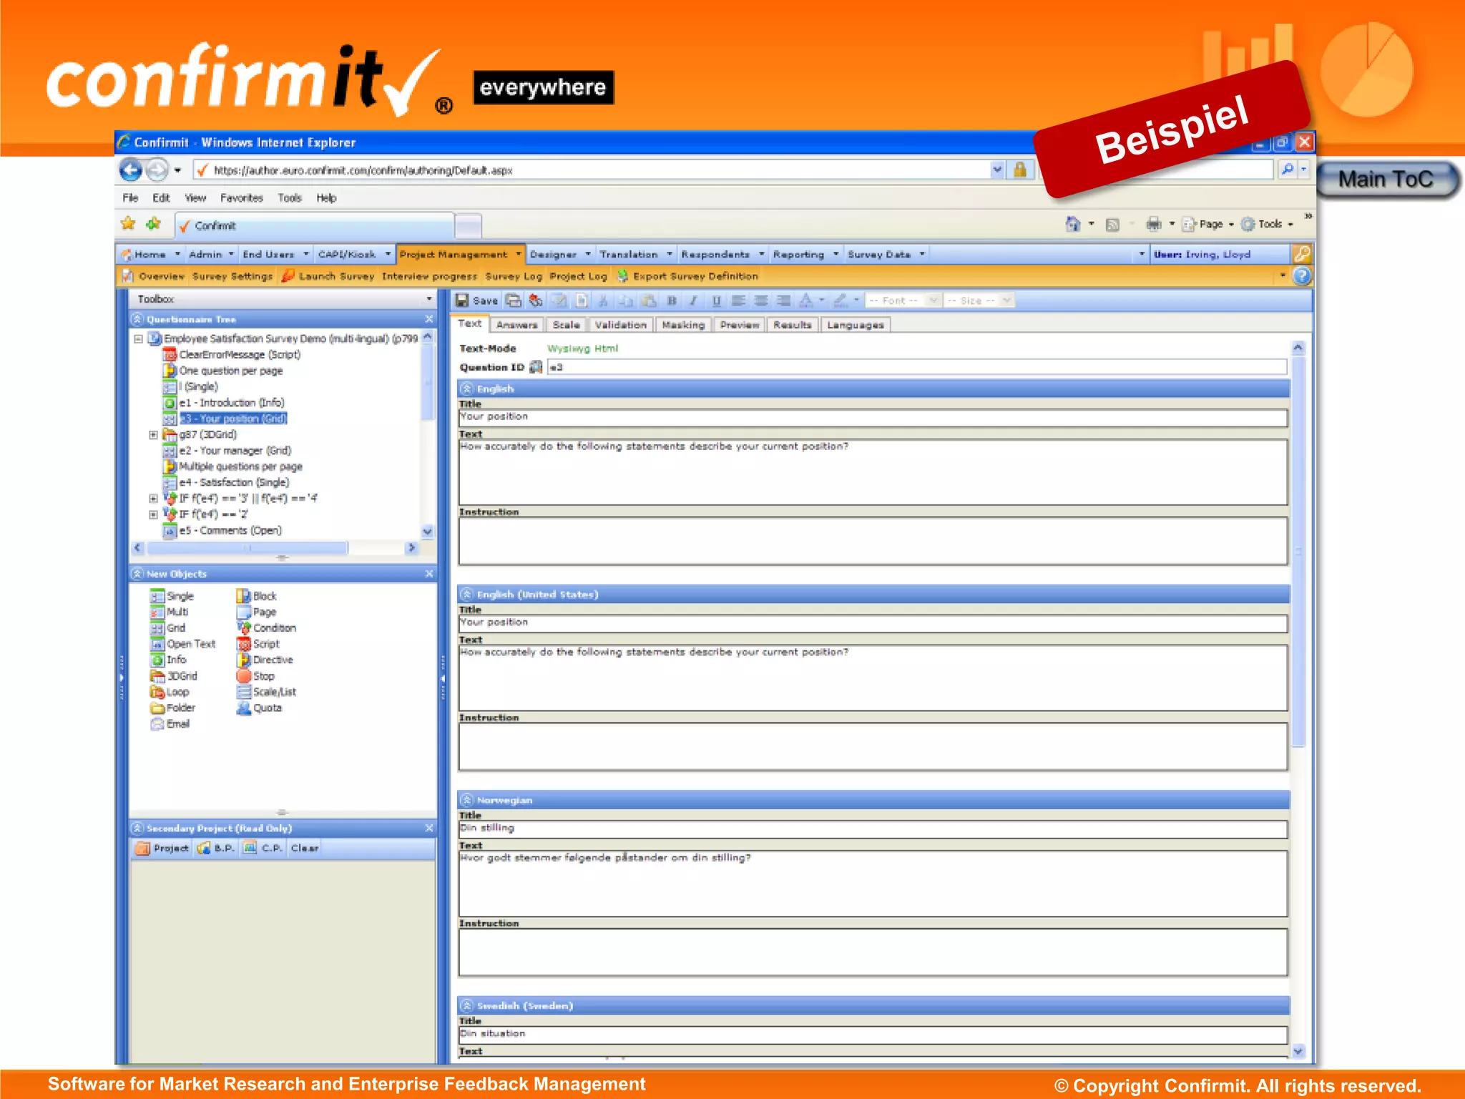Click Interview progress link
1465x1099 pixels.
429,276
